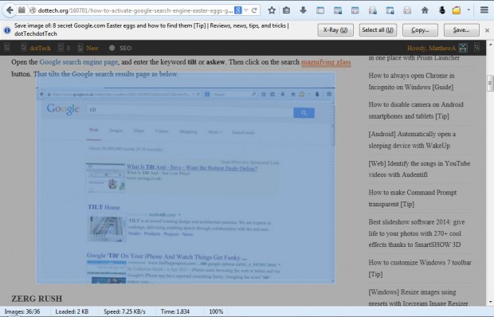Open 'Best slideshow software 2014' link
The height and width of the screenshot is (317, 494).
click(x=416, y=233)
